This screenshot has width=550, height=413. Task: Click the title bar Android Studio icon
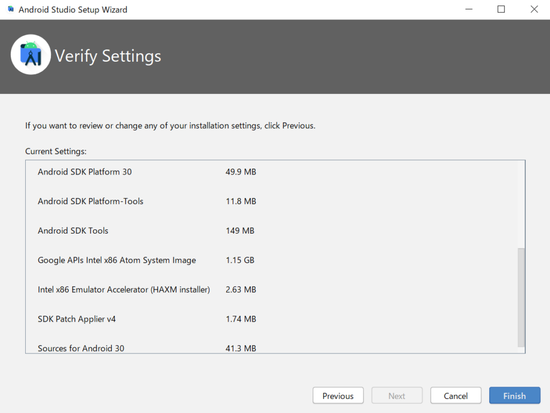pyautogui.click(x=11, y=9)
